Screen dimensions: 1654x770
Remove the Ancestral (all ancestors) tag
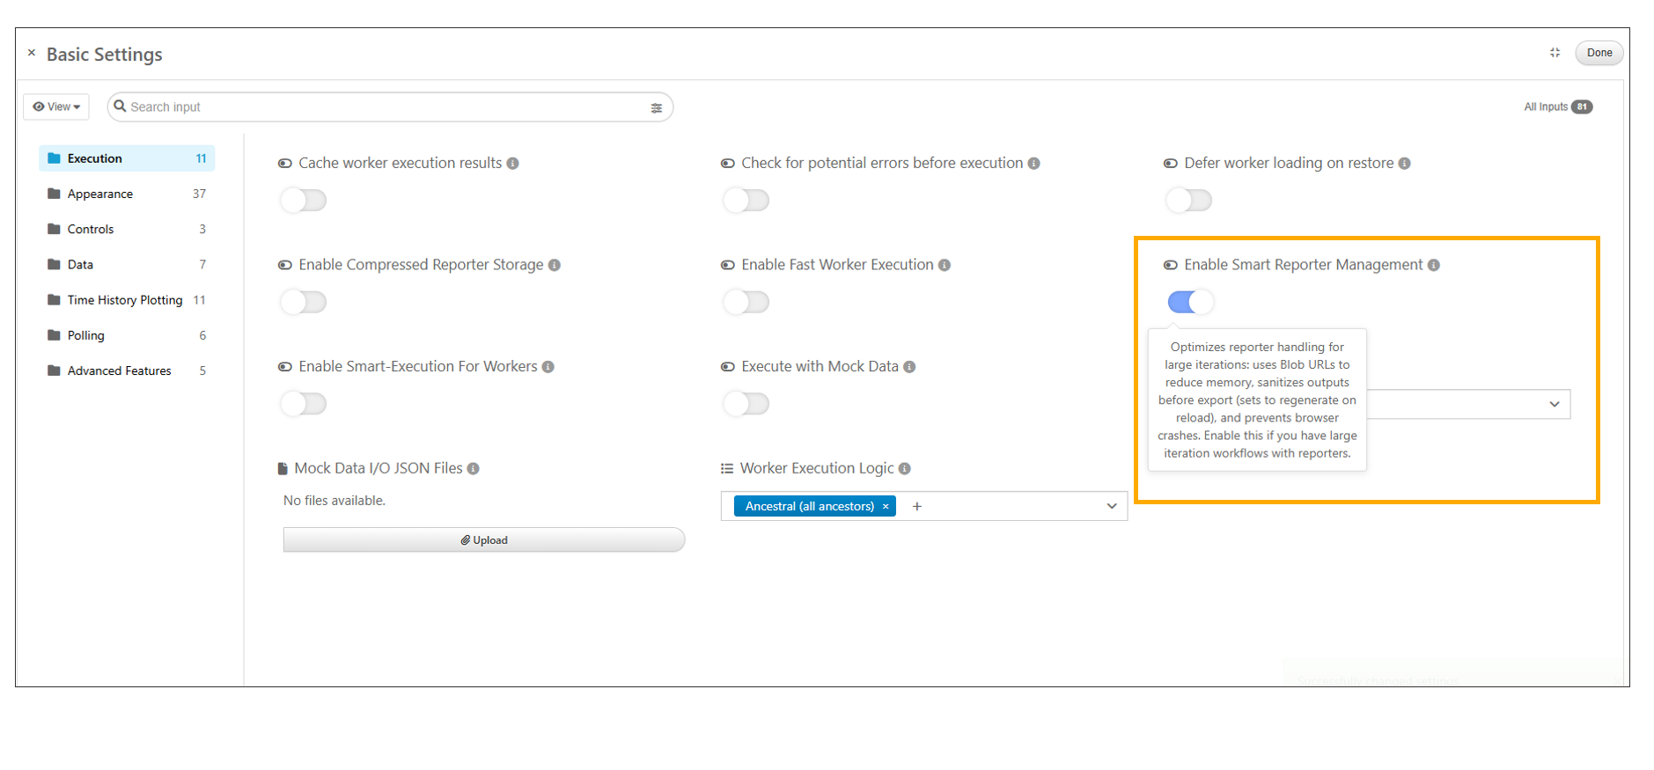(886, 507)
